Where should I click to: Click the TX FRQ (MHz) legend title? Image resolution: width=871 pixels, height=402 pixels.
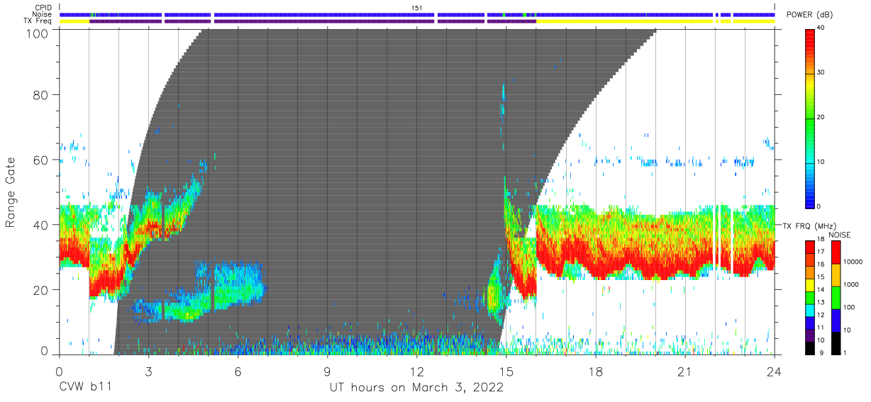coord(808,225)
